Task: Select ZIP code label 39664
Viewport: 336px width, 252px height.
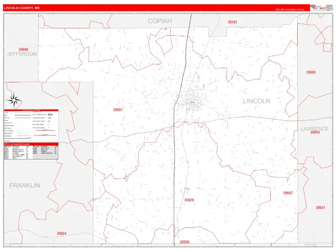Action: click(x=62, y=233)
